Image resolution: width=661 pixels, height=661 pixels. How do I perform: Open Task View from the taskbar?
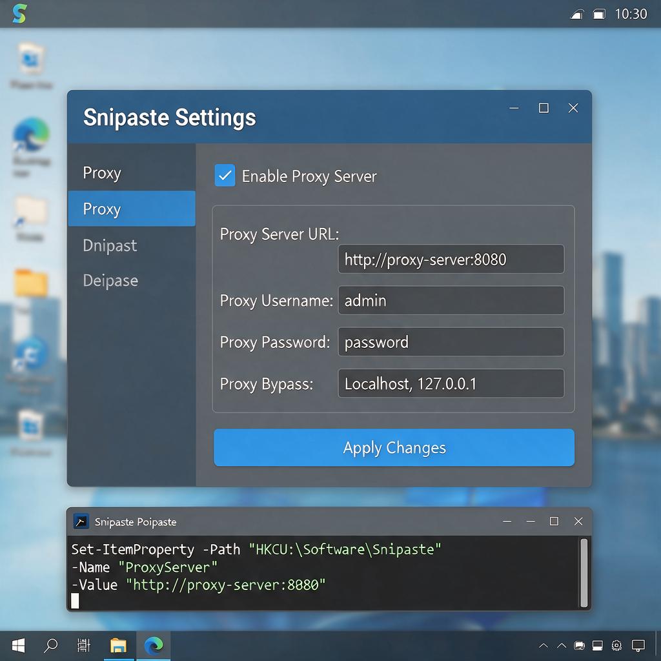coord(84,645)
